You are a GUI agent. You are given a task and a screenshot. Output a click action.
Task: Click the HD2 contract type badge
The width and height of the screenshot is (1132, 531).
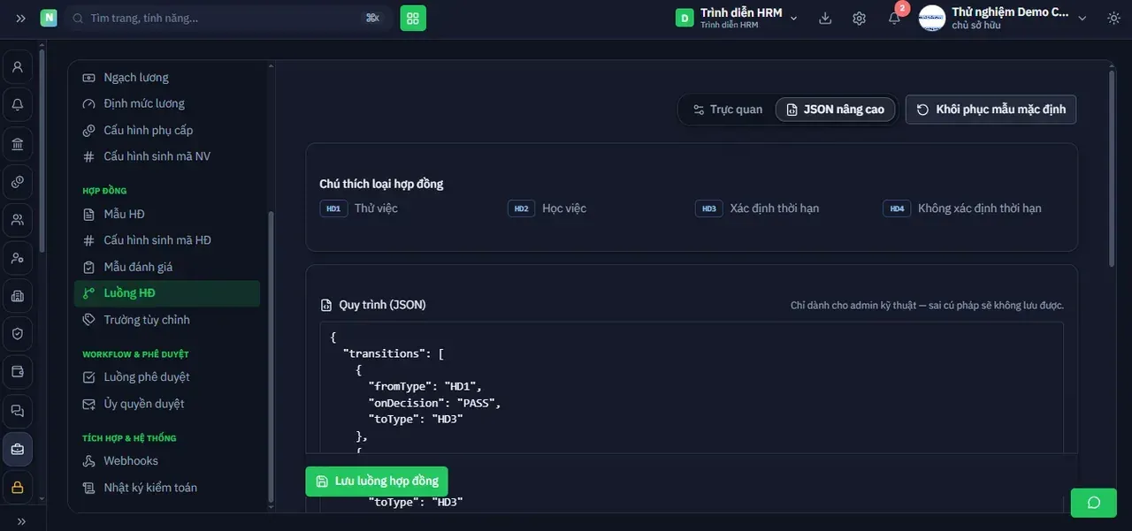[x=521, y=209]
